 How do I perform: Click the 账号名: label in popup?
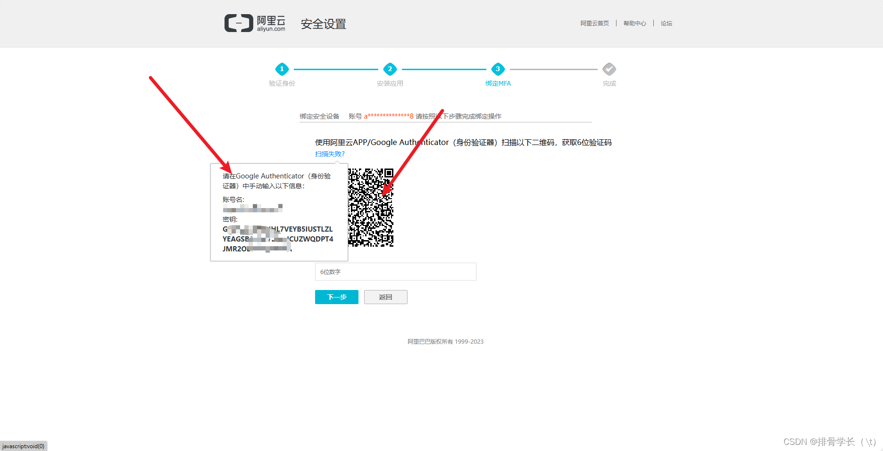(x=233, y=200)
